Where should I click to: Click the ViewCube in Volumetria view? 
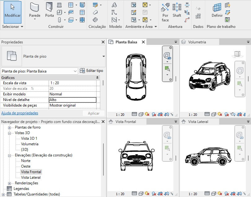[237, 54]
